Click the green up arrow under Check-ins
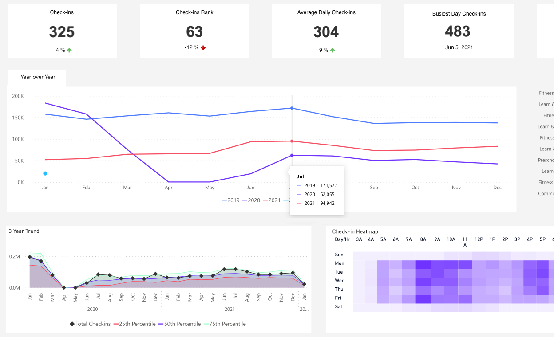 click(69, 50)
